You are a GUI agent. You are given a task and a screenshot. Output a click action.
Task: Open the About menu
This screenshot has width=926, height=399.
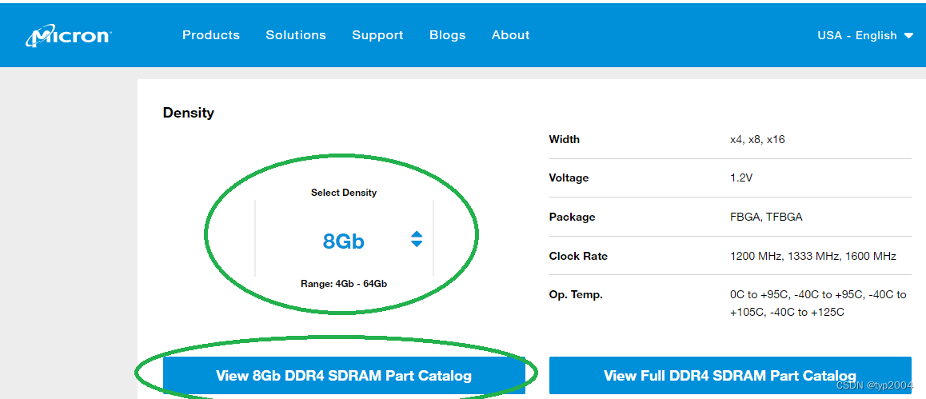coord(510,35)
